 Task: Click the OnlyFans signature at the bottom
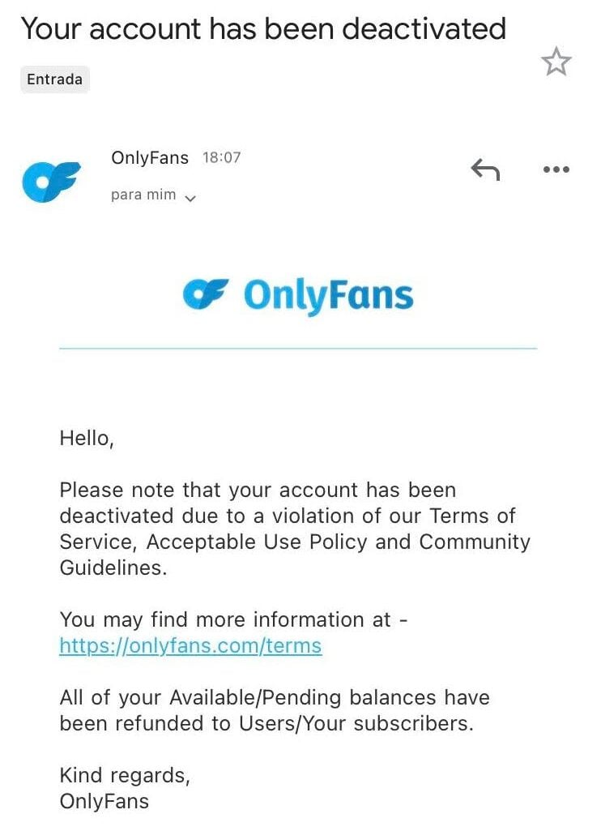click(104, 802)
